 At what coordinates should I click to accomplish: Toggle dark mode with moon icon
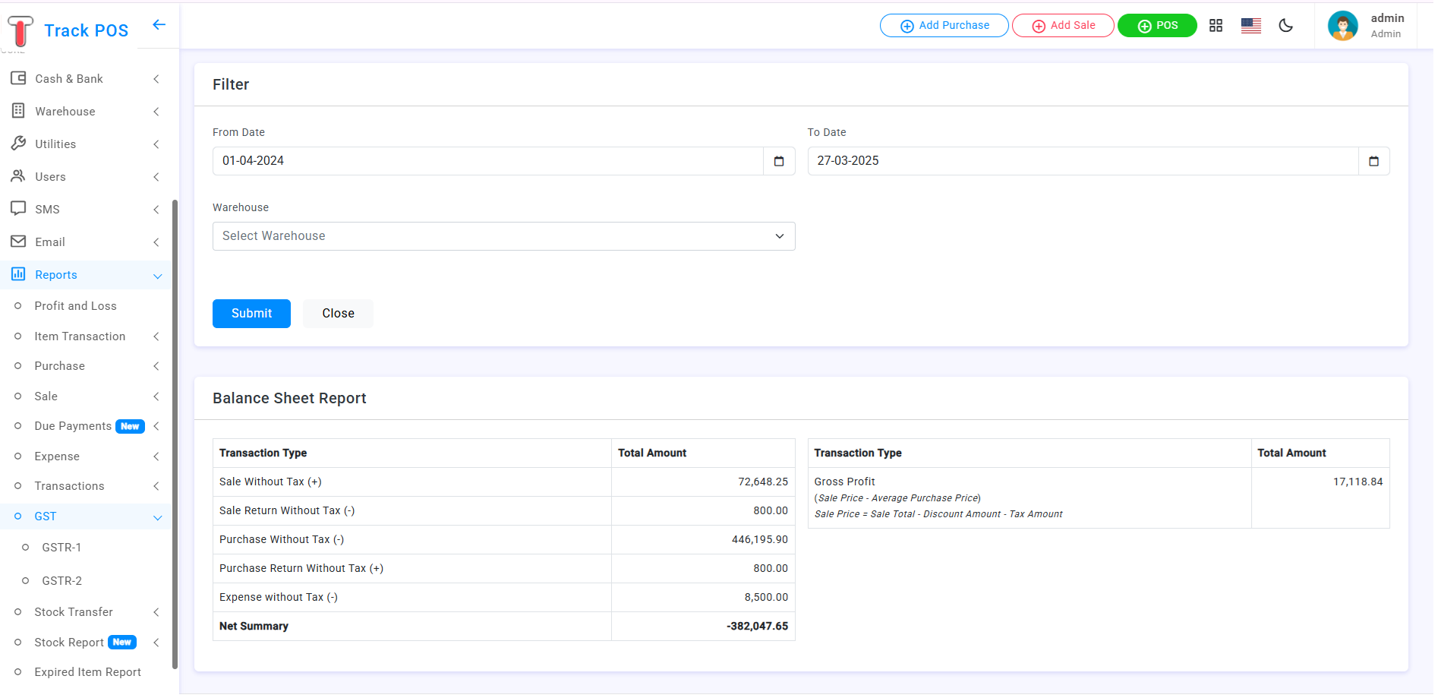[x=1285, y=26]
